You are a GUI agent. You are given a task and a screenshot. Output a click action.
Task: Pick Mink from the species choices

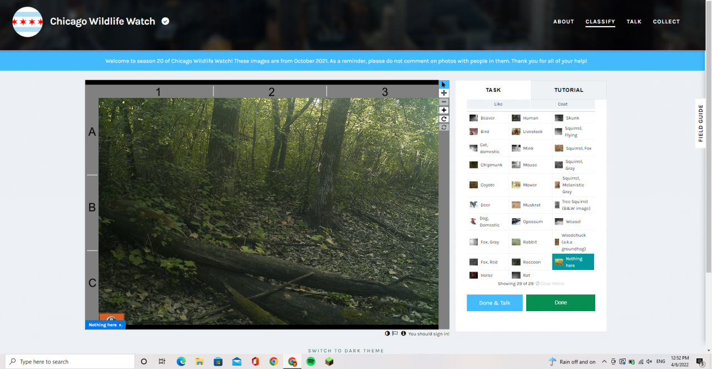(531, 148)
